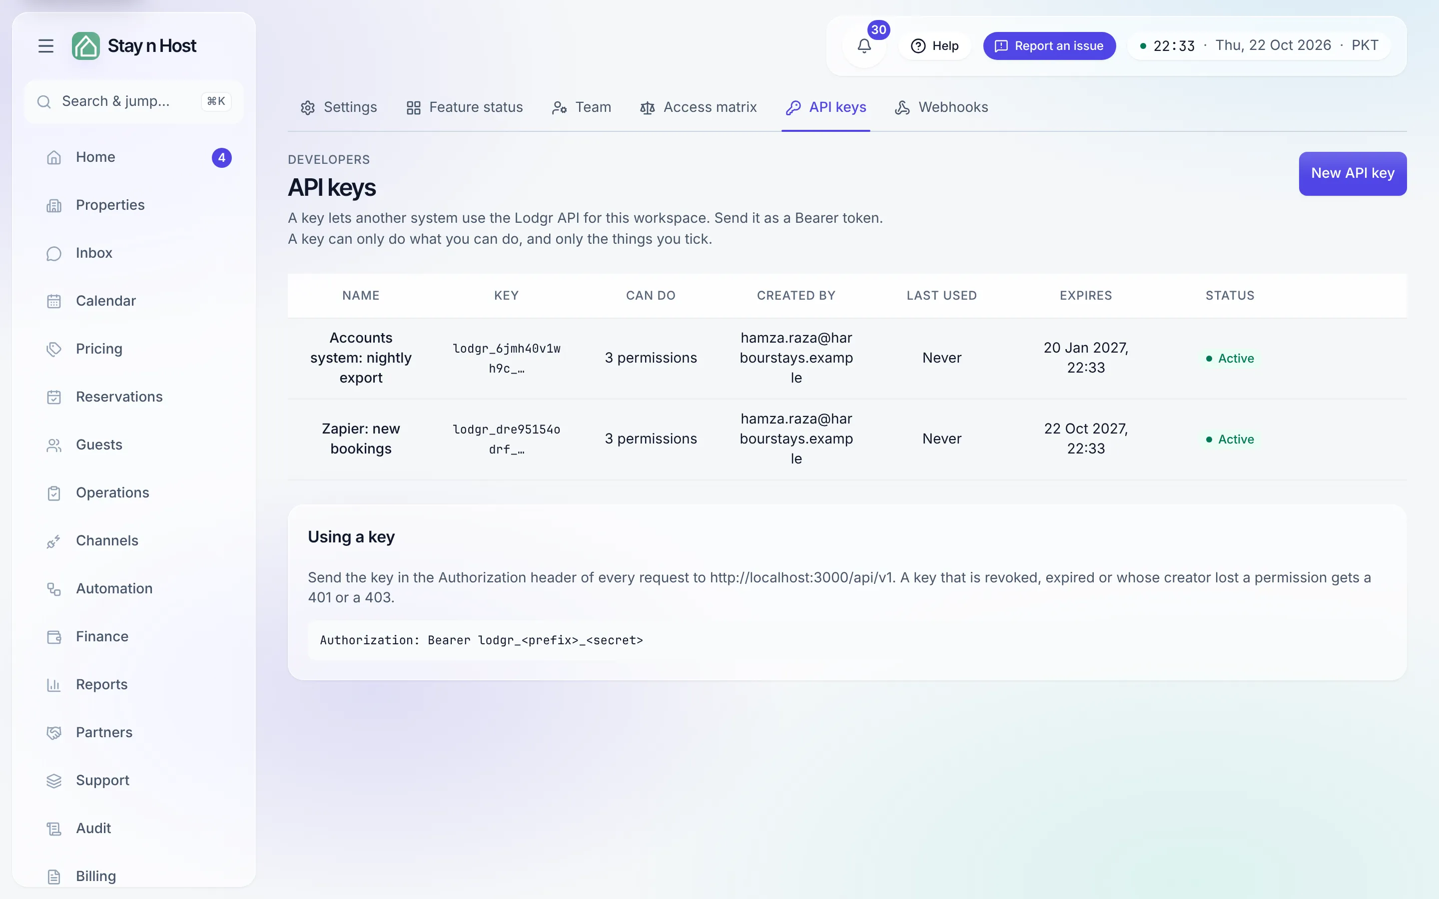Click the CREATED BY column header
Viewport: 1439px width, 899px height.
click(796, 296)
